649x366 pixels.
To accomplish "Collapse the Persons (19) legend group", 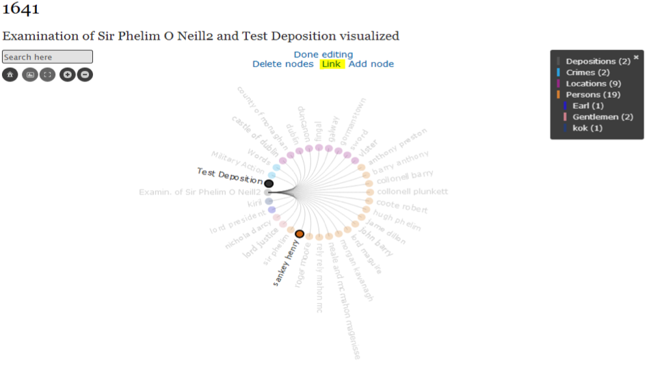I will point(592,94).
